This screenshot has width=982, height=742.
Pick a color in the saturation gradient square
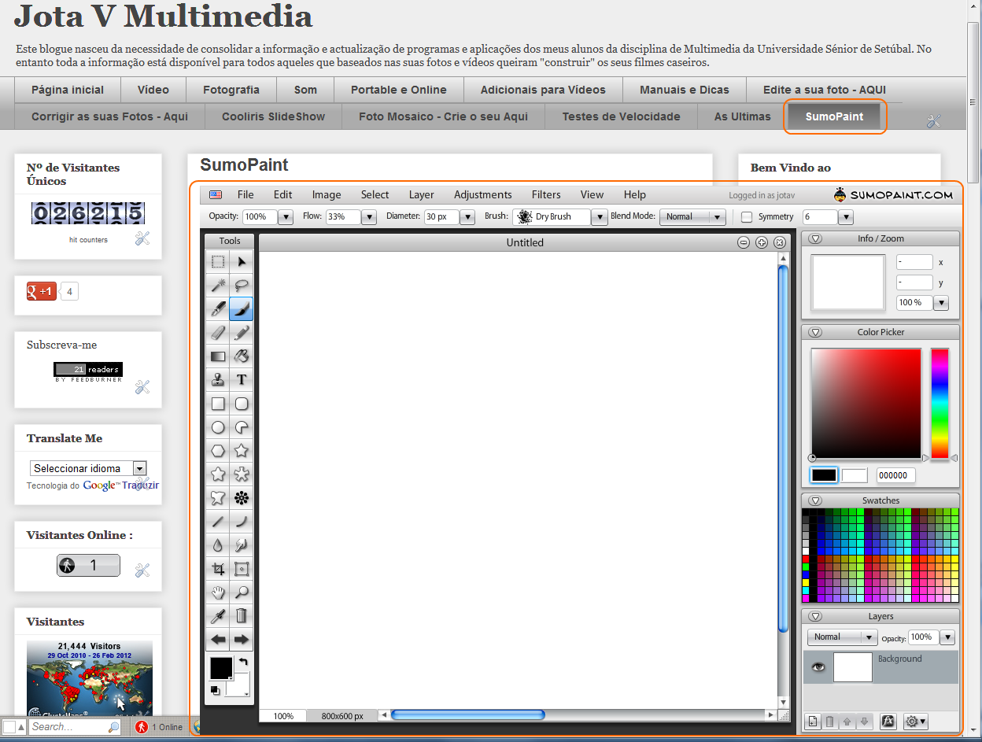click(866, 404)
